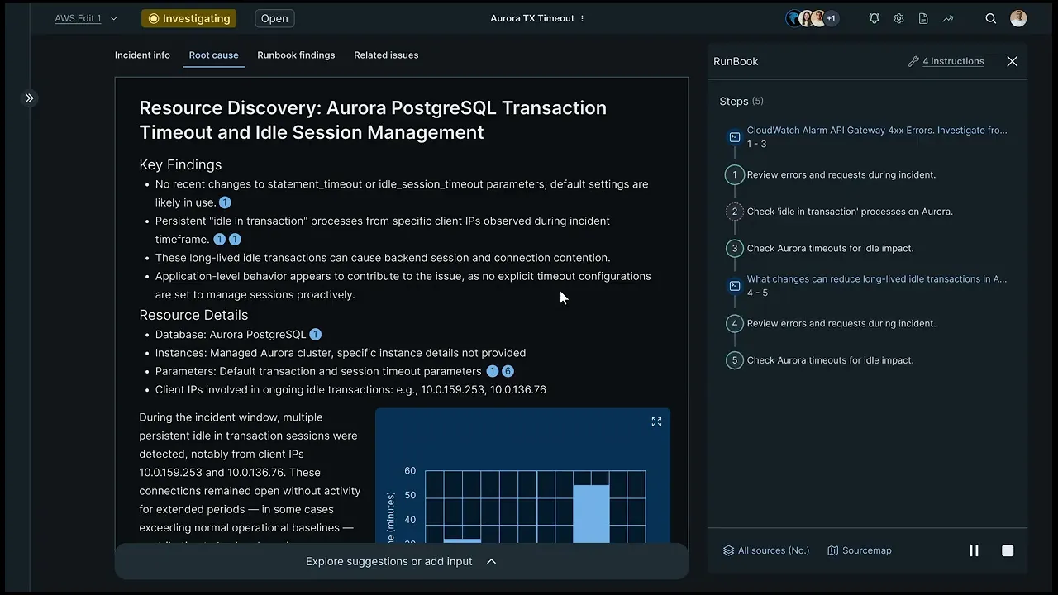Open the user profile avatar
The image size is (1058, 595).
click(1018, 18)
